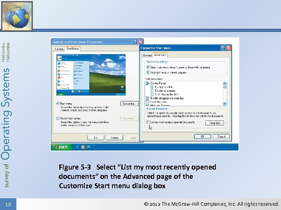Click the help icon in Customize Start Menu
This screenshot has height=210, width=281.
[223, 48]
